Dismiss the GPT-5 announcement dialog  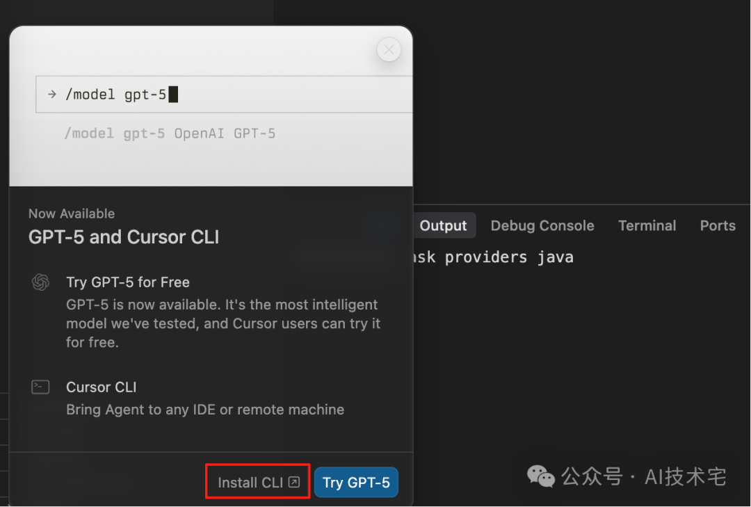pyautogui.click(x=389, y=49)
